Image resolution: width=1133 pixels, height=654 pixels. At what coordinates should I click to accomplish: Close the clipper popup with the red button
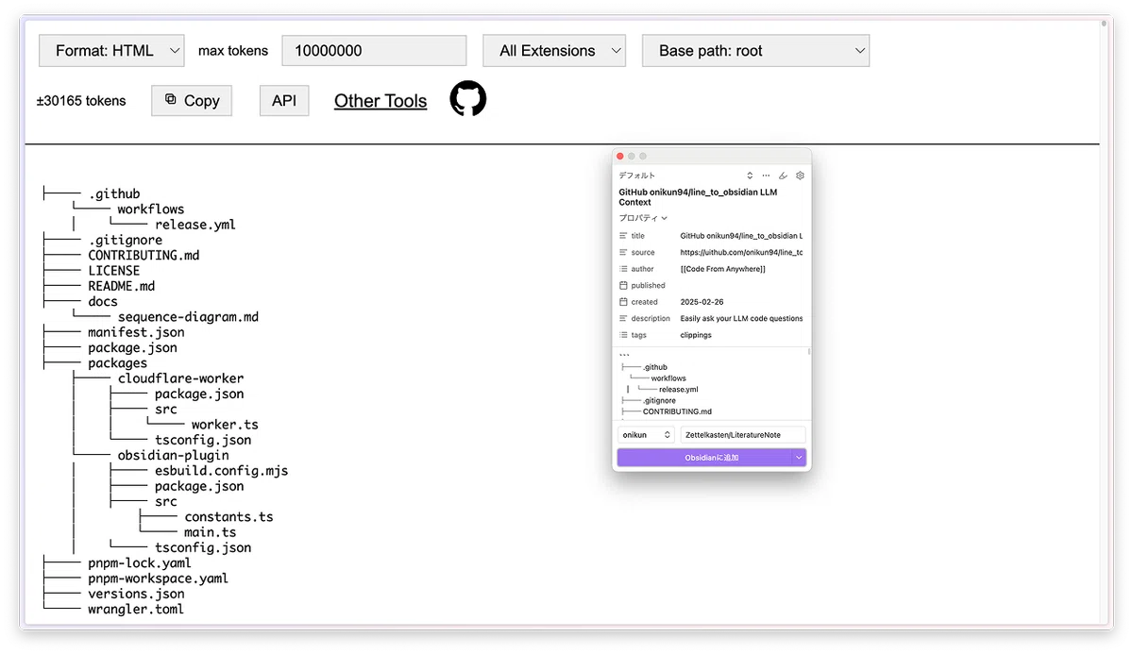(x=620, y=156)
